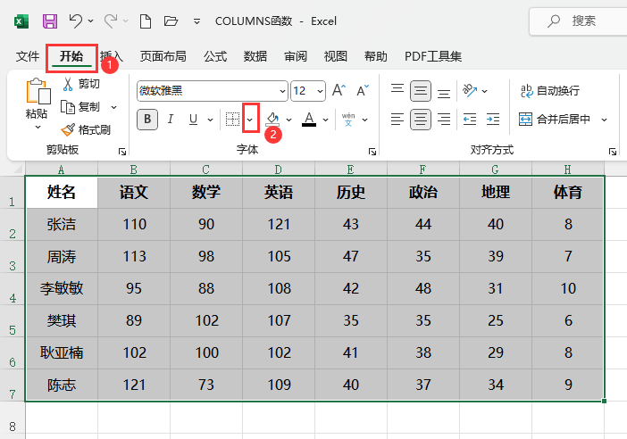Click the font name box 微软雅黑
This screenshot has width=627, height=439.
click(207, 91)
